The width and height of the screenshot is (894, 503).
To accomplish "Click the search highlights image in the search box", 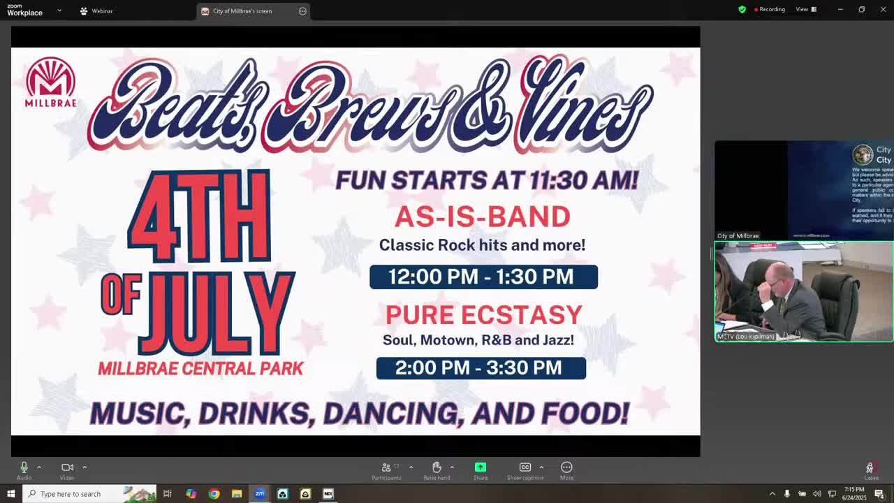I will tap(139, 494).
